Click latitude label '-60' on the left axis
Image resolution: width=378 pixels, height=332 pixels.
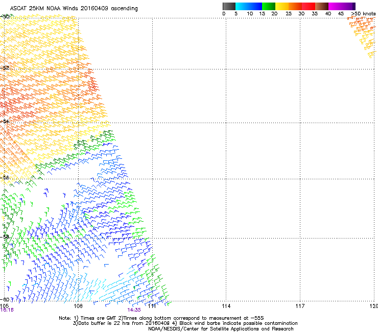tap(5, 299)
